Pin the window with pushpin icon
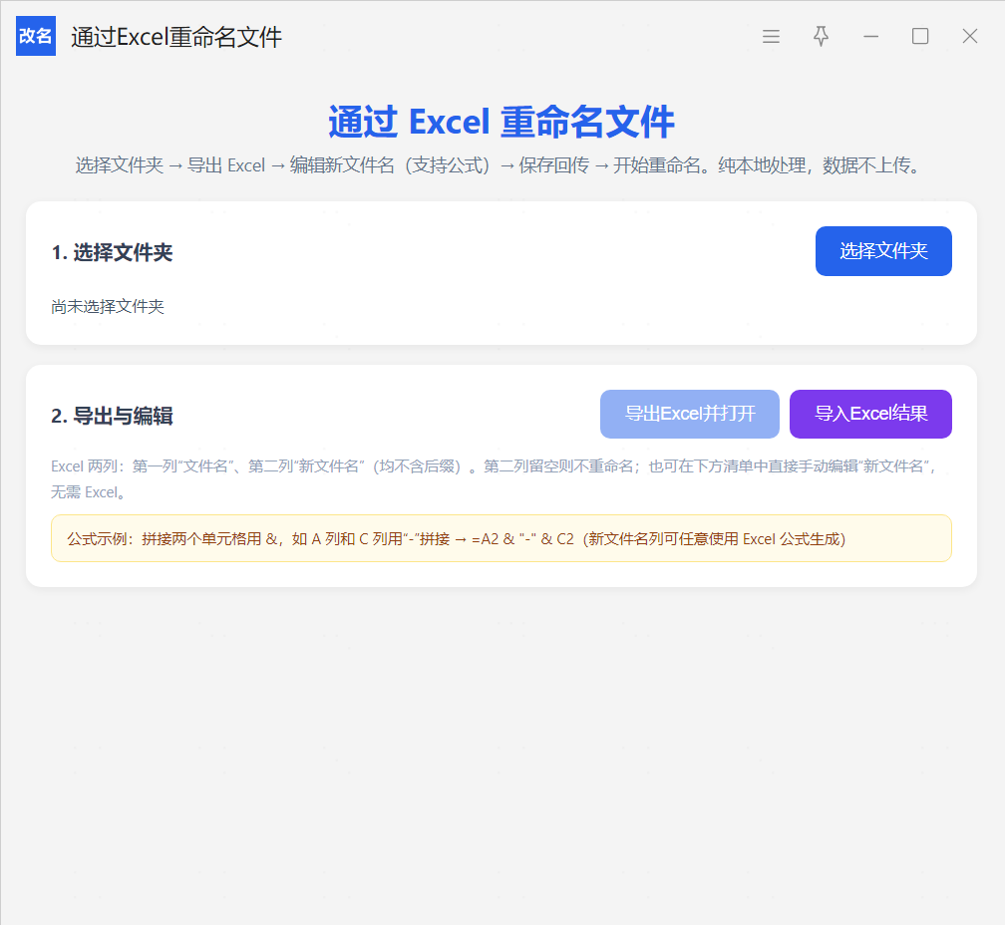The image size is (1005, 925). [x=822, y=37]
